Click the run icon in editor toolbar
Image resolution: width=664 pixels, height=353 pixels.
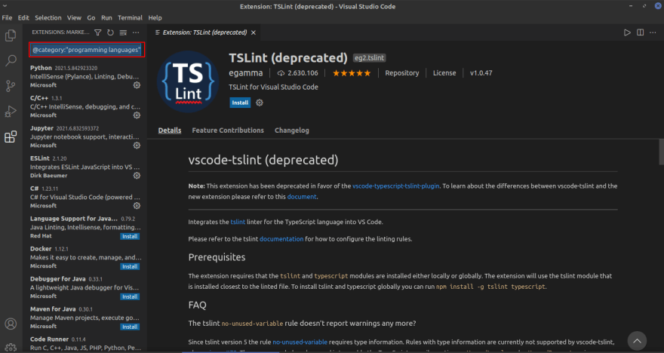point(627,32)
